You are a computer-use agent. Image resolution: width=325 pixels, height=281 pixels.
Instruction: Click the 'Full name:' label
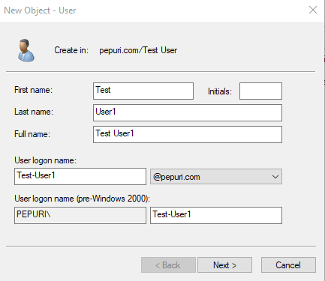click(32, 134)
